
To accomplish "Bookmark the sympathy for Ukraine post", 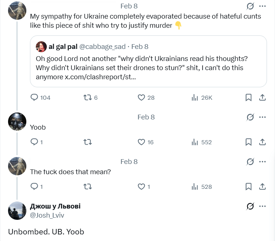I will [248, 97].
